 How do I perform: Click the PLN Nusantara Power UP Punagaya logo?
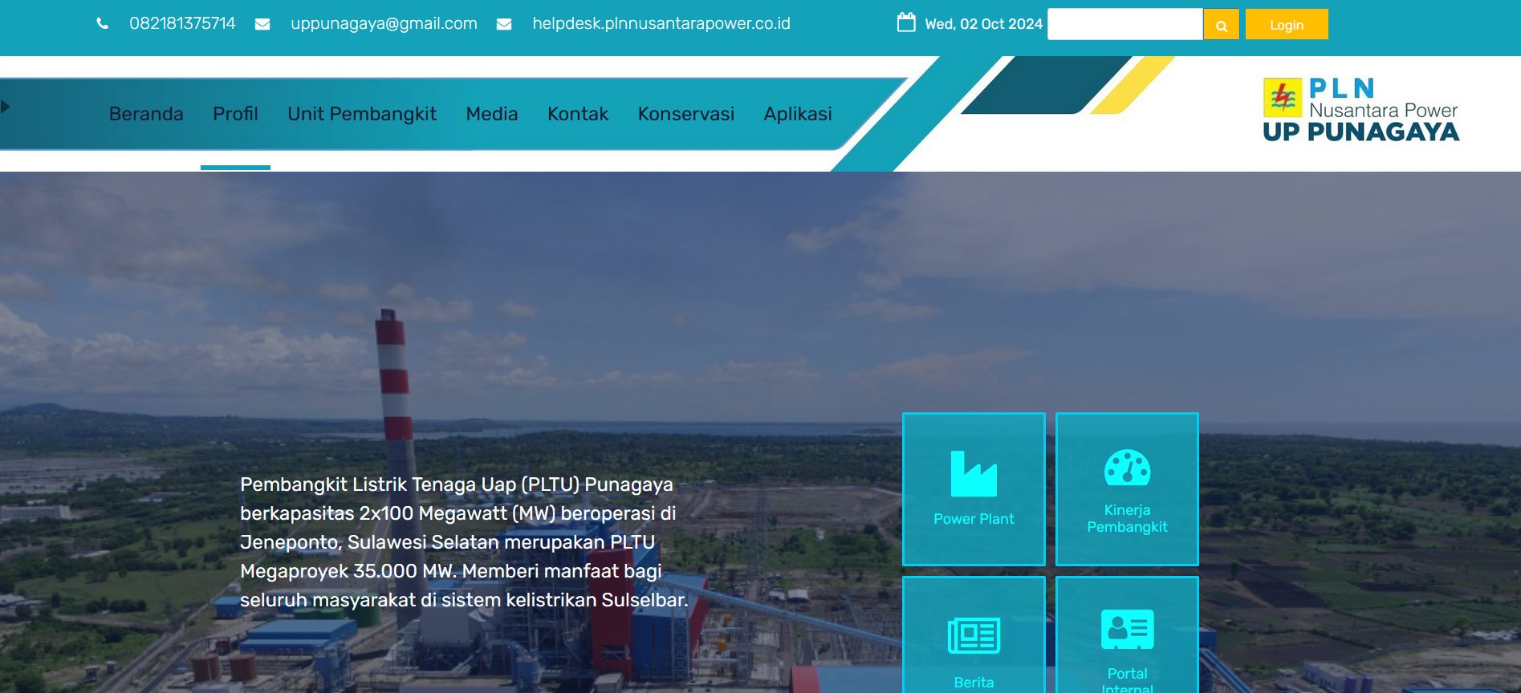pyautogui.click(x=1360, y=110)
